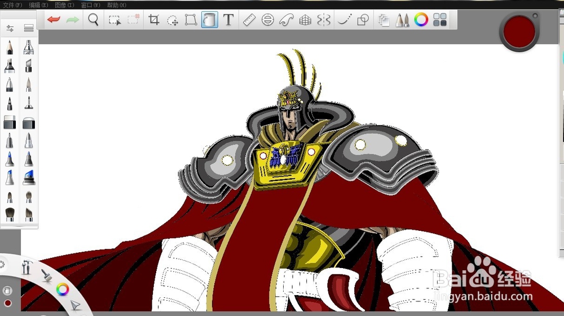Toggle the UI layout grid icon
The width and height of the screenshot is (564, 316).
439,19
